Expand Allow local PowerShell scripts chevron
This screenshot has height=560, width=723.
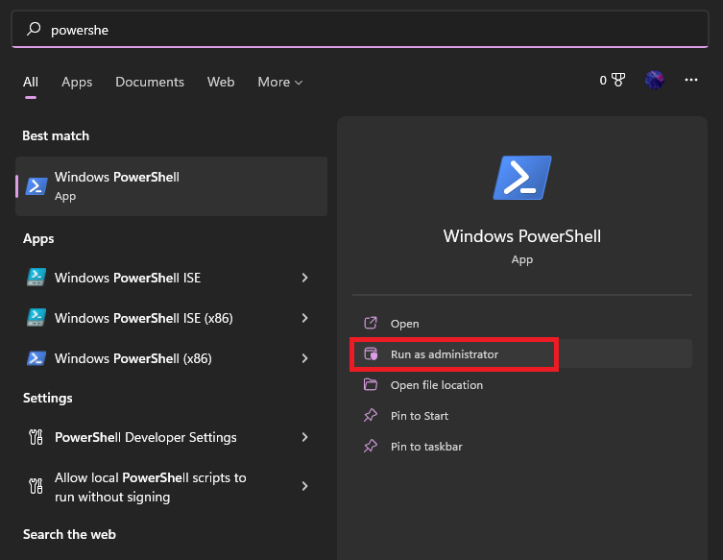tap(304, 486)
